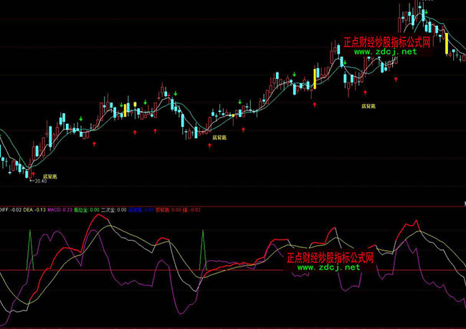Viewport: 466px width, 329px height.
Task: Click the tall yellow candle at far right
Action: pyautogui.click(x=446, y=43)
